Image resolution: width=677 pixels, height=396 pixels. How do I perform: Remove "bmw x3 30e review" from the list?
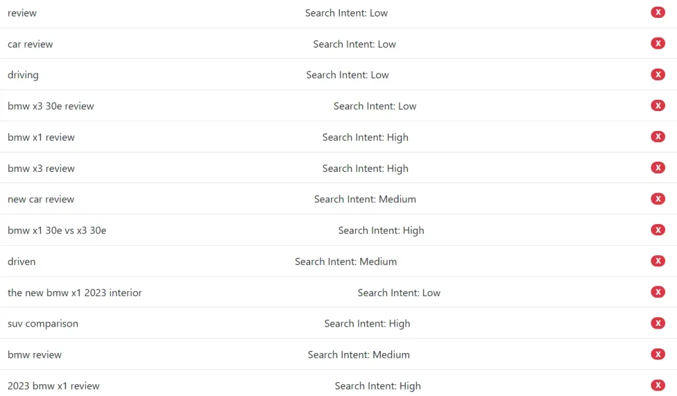(x=658, y=105)
